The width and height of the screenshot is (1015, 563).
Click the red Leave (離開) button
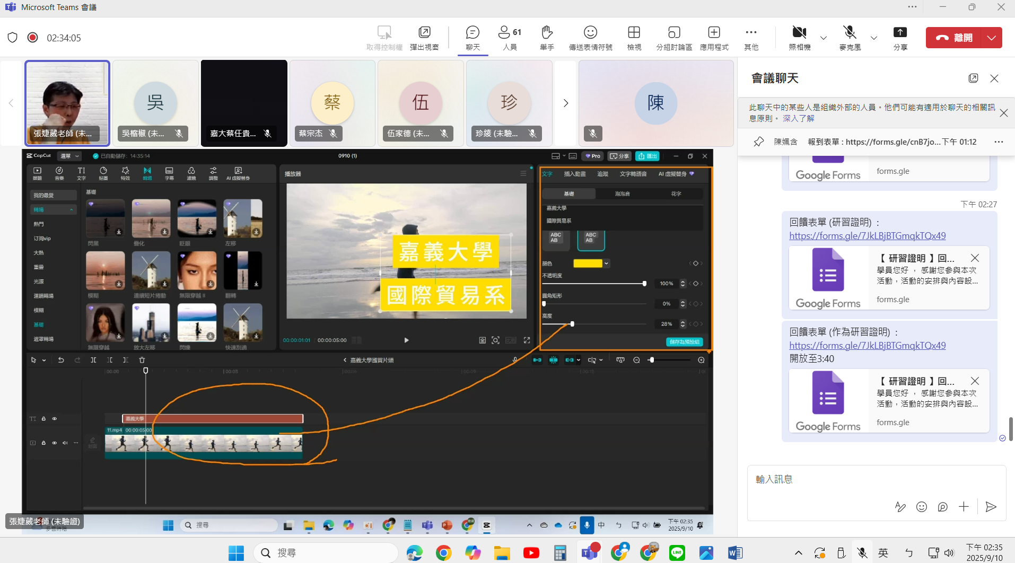click(x=954, y=38)
